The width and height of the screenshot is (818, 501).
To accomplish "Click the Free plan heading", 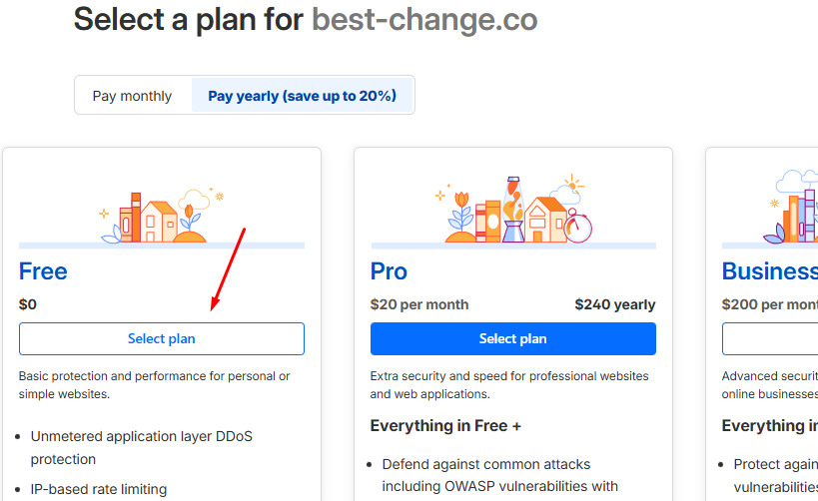I will click(x=44, y=271).
